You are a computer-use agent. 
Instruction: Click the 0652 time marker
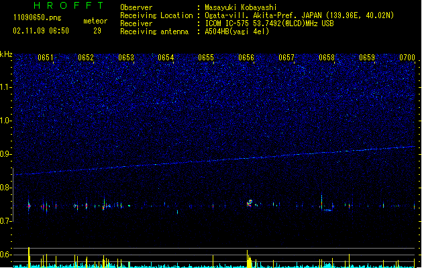(x=86, y=58)
